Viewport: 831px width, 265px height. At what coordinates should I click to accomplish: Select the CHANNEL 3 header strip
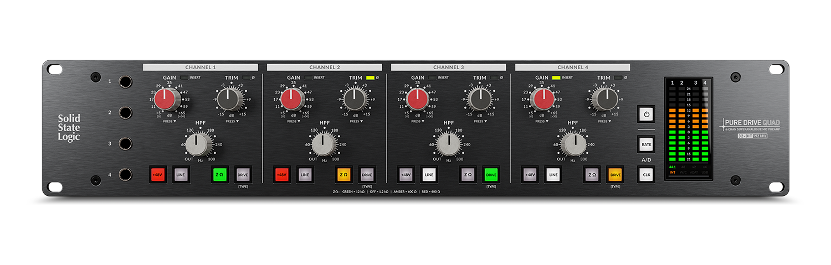pos(448,67)
